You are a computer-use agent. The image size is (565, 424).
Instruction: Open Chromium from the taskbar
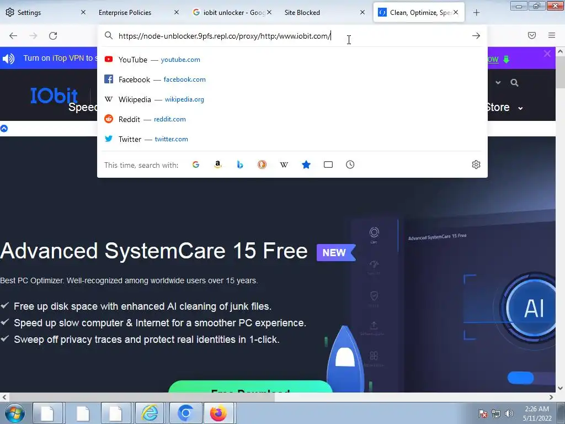185,413
